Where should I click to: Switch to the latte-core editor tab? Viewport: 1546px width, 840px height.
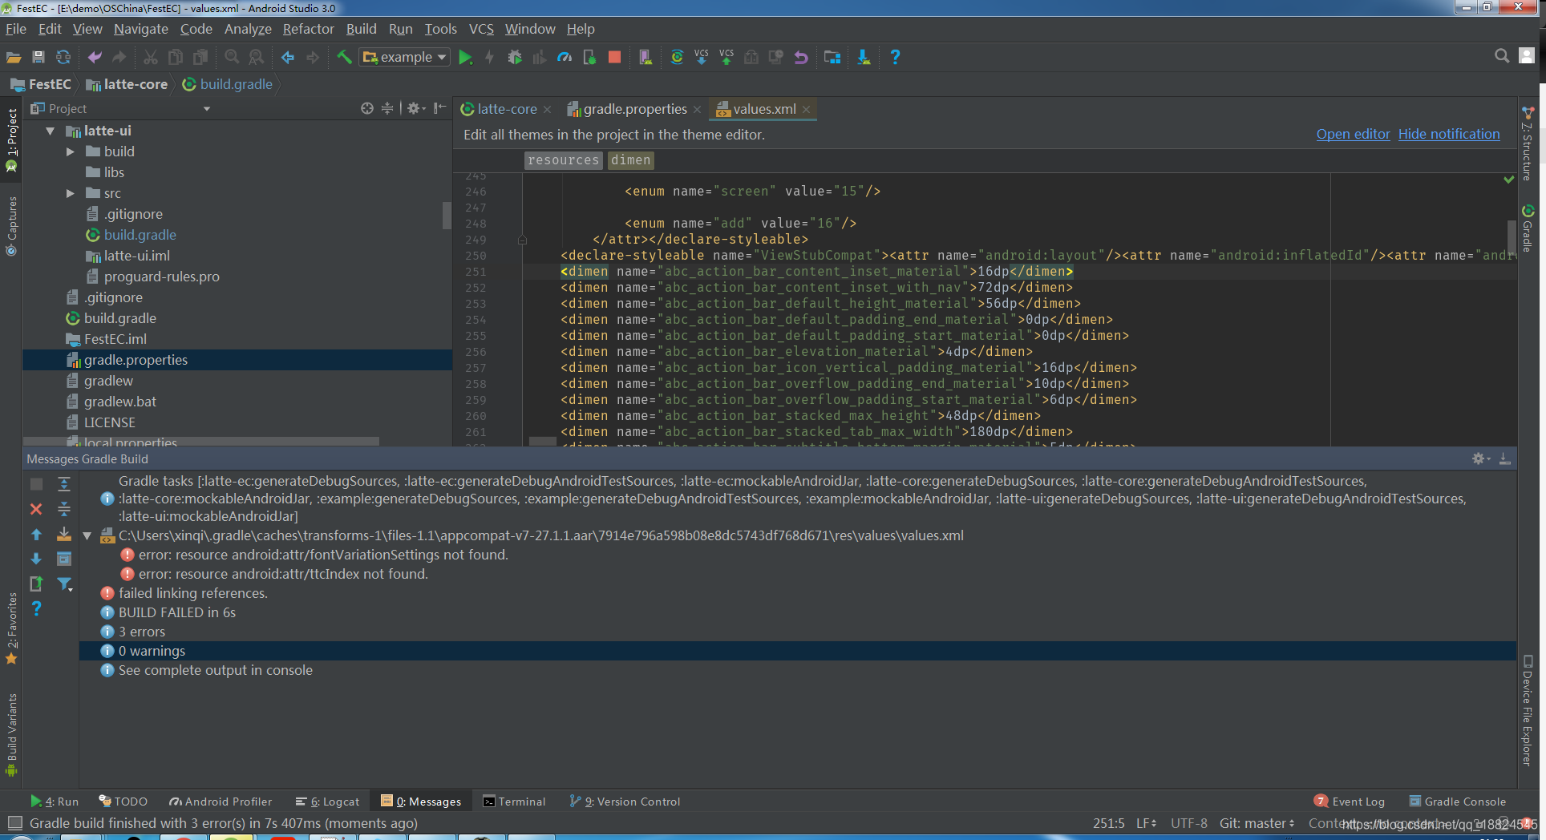[x=507, y=109]
